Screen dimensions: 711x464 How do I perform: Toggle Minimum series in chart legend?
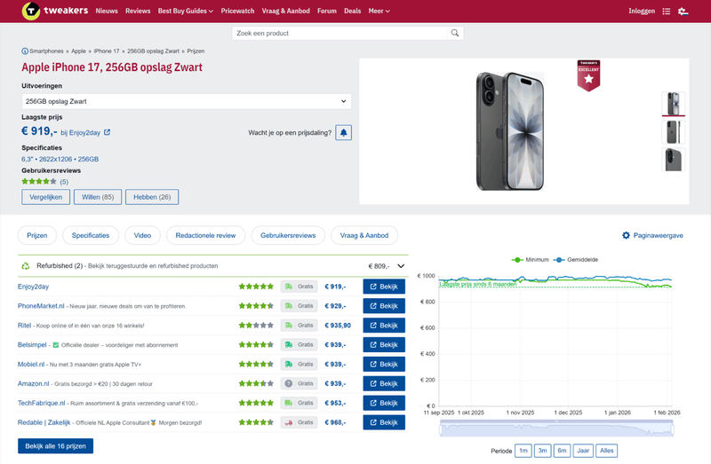click(x=530, y=260)
